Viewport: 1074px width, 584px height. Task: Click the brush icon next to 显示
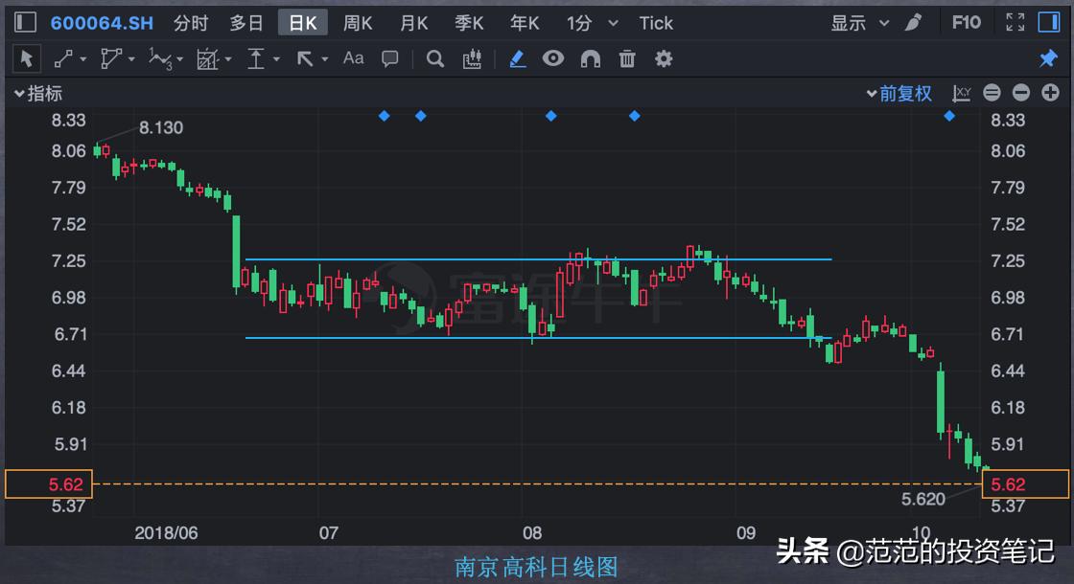tap(913, 21)
